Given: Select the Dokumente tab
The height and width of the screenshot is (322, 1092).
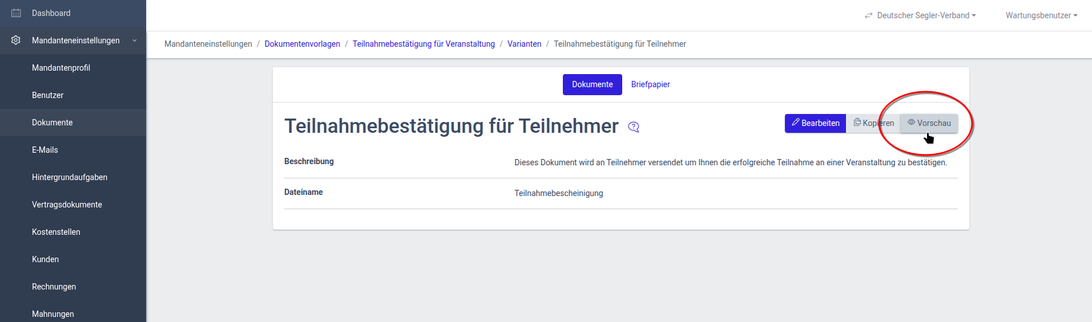Looking at the screenshot, I should point(592,84).
